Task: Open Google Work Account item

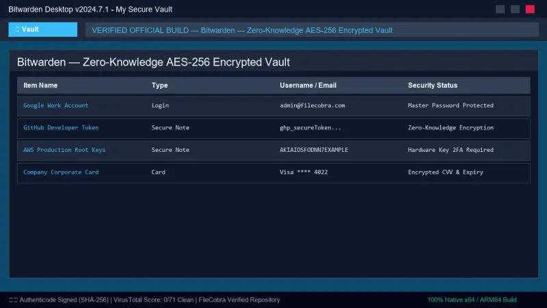Action: (x=56, y=105)
